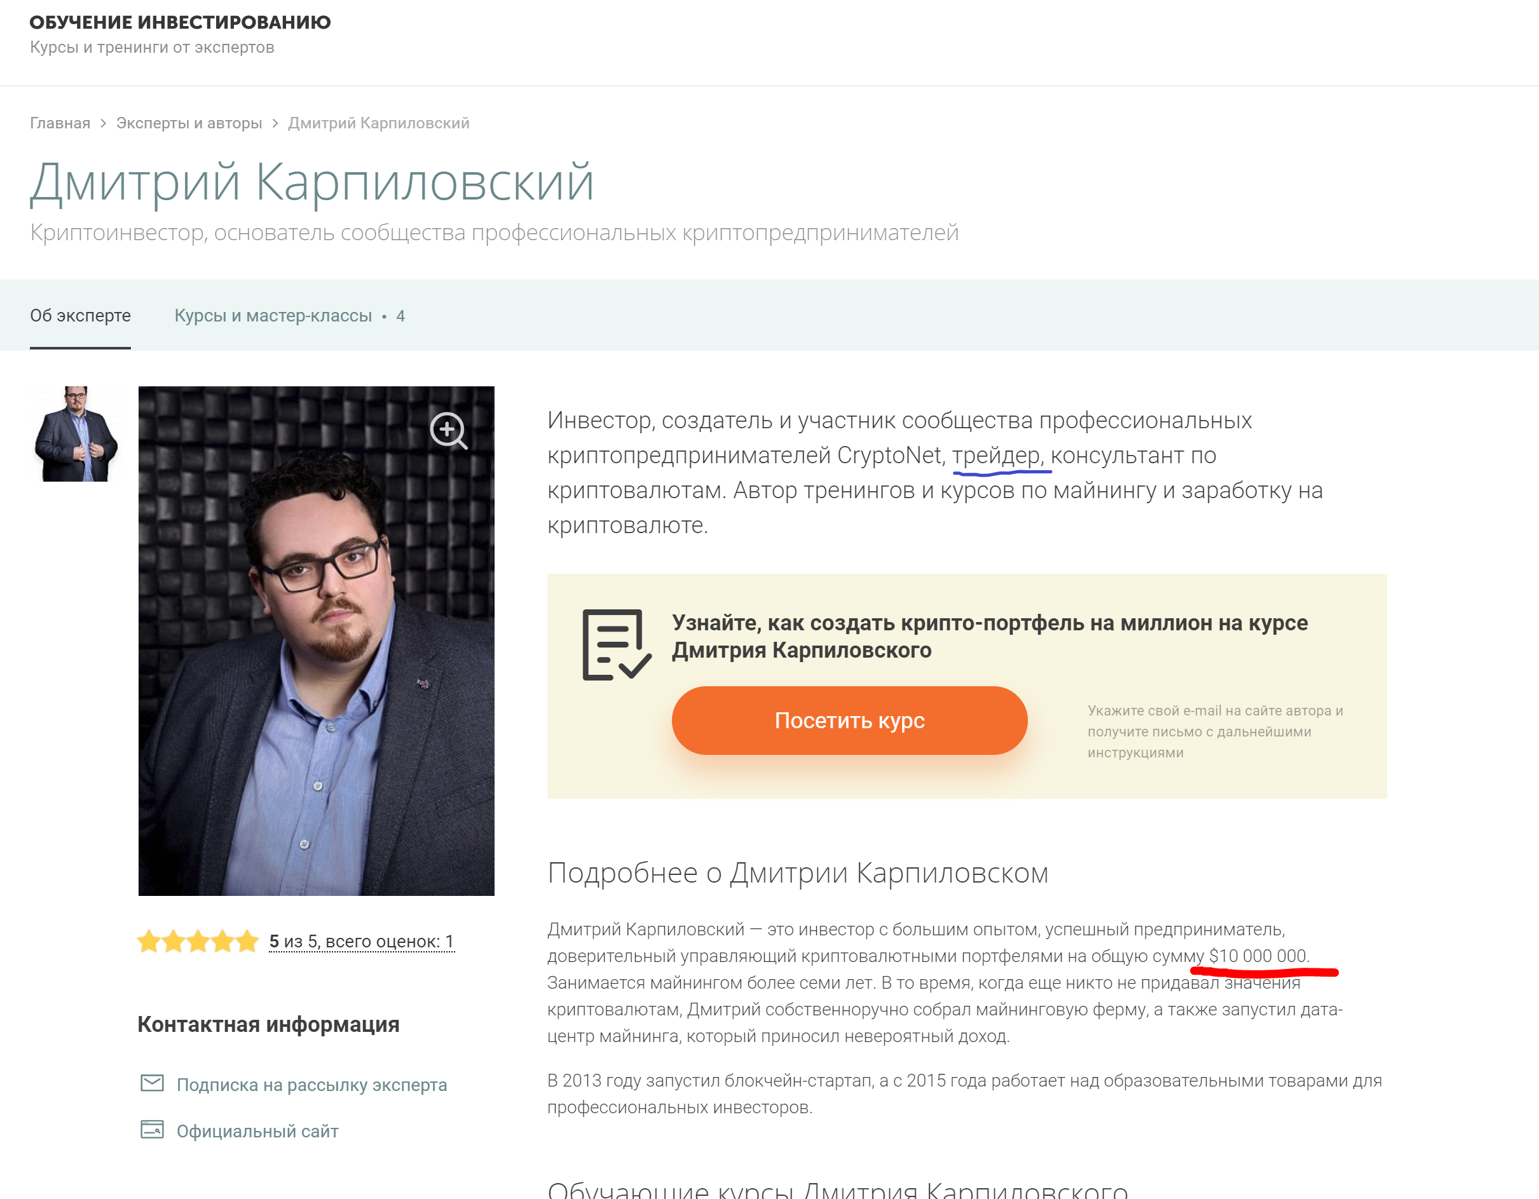This screenshot has width=1539, height=1199.
Task: Go to Главная breadcrumb link
Action: [x=60, y=123]
